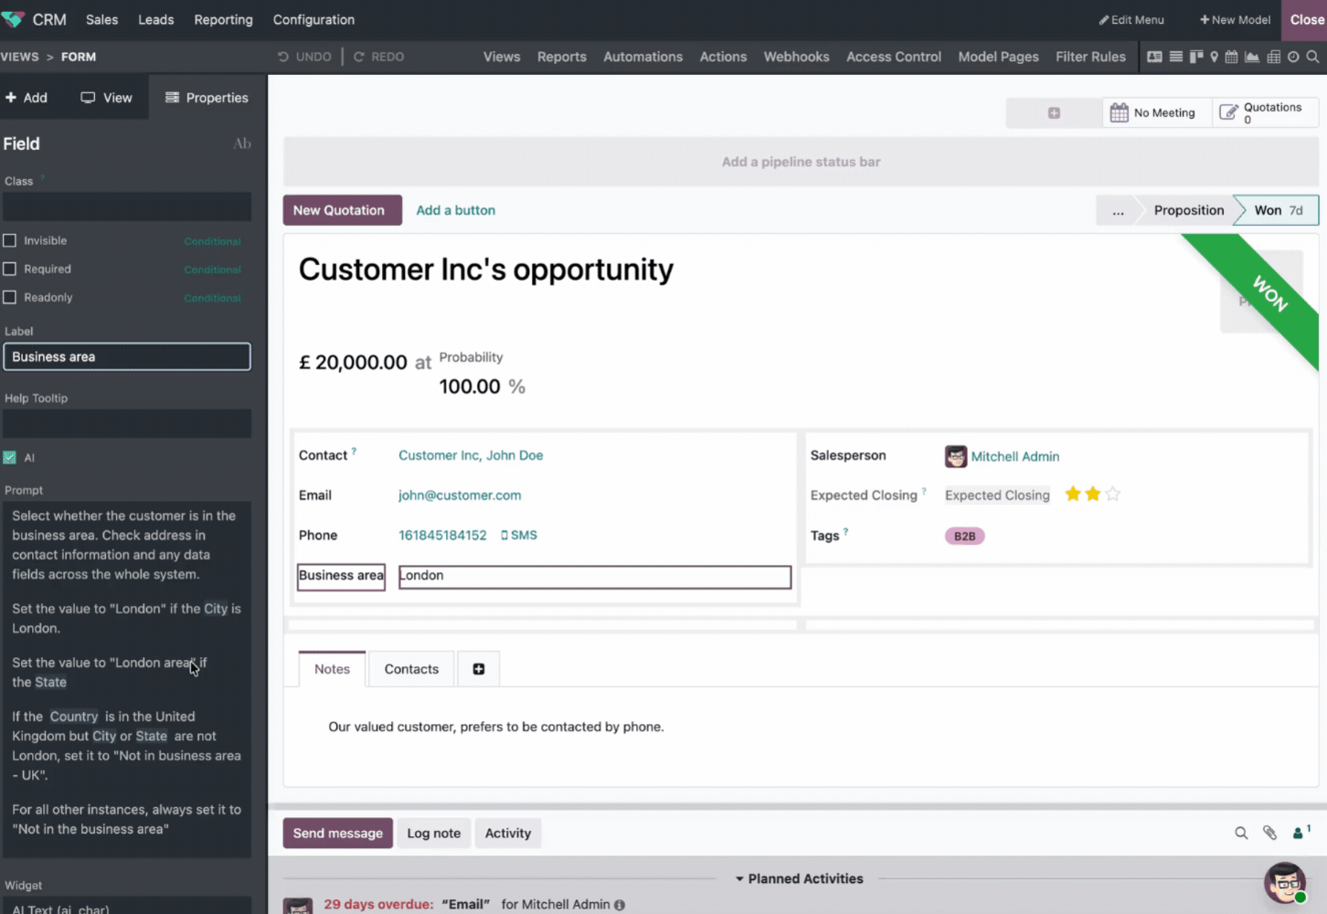Screen dimensions: 1327x914
Task: Collapse the Planned Activities section
Action: pos(799,878)
